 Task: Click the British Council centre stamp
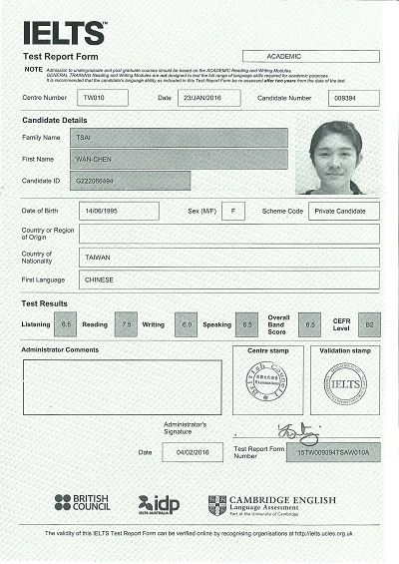point(266,381)
